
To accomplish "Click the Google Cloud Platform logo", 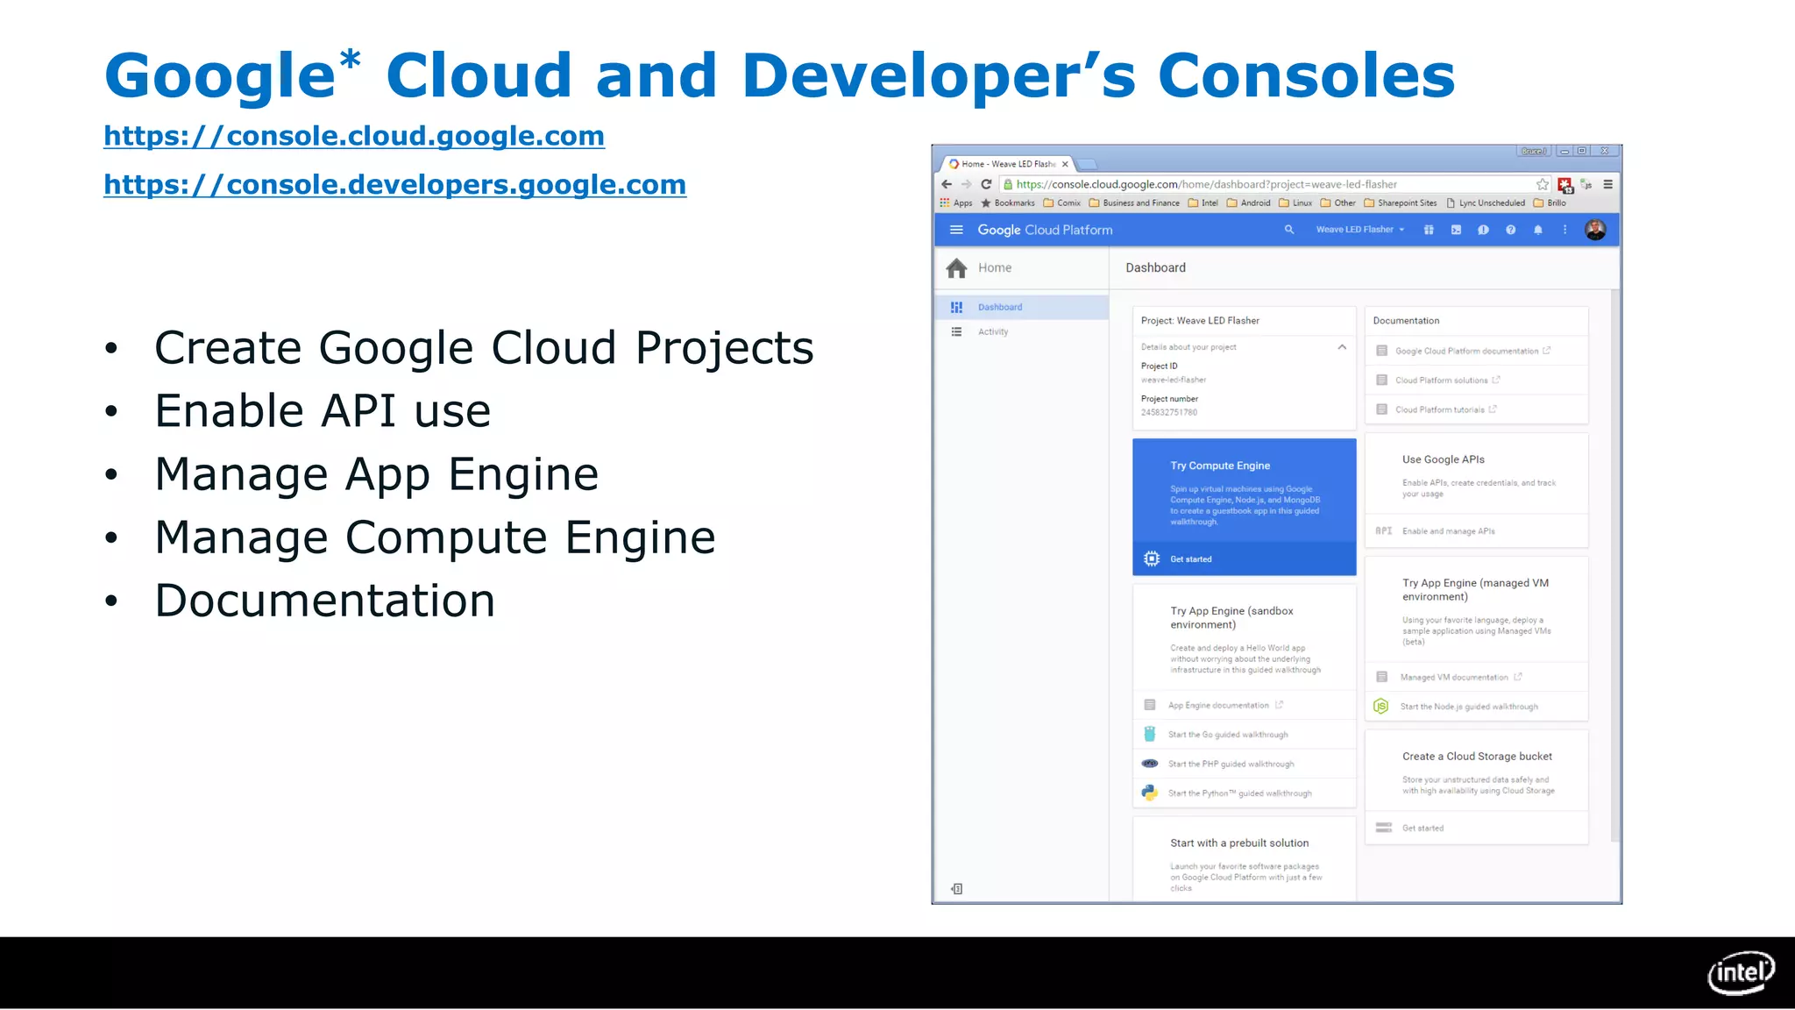I will pyautogui.click(x=1045, y=230).
